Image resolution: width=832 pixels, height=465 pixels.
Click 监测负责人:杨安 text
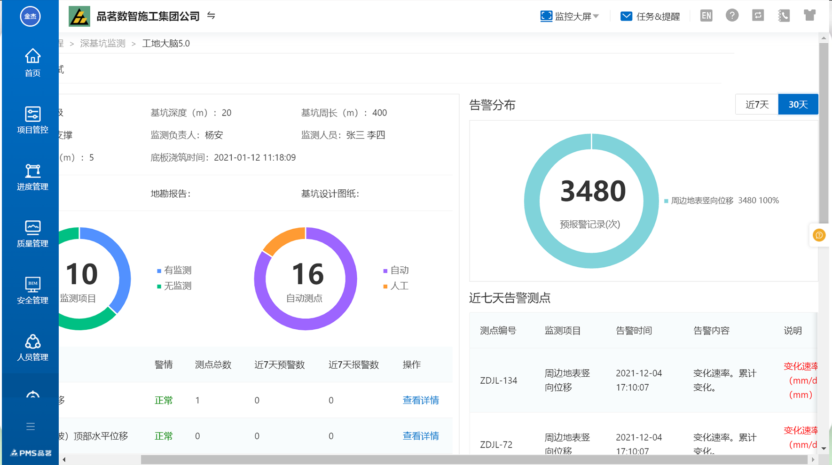(187, 135)
